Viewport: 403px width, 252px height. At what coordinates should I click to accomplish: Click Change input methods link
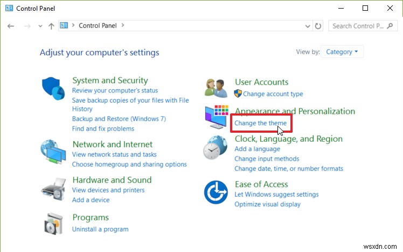[267, 159]
